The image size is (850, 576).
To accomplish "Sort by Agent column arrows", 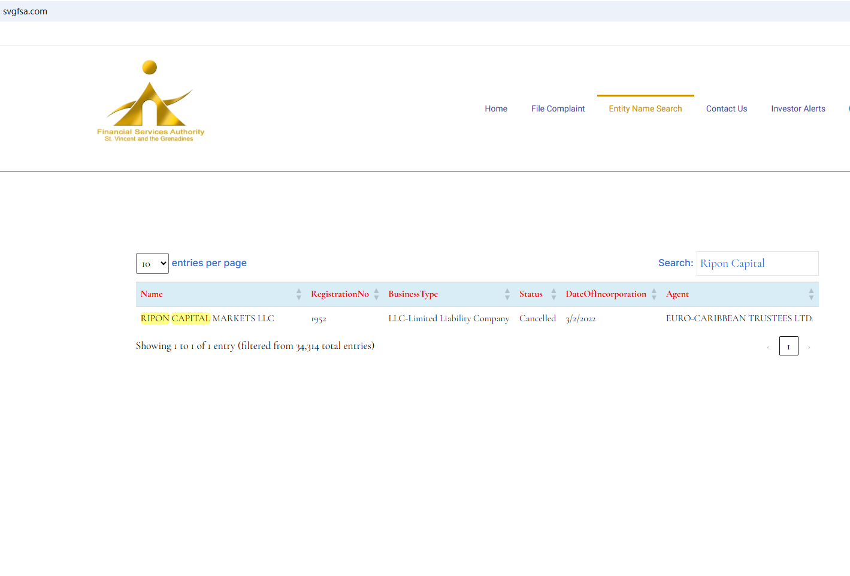I will pyautogui.click(x=811, y=294).
